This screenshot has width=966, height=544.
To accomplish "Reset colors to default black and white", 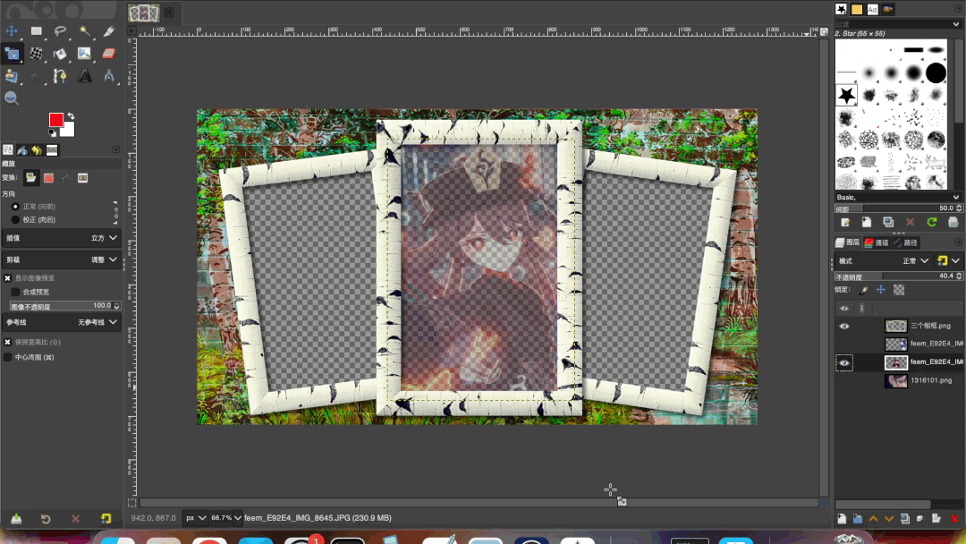I will click(53, 133).
